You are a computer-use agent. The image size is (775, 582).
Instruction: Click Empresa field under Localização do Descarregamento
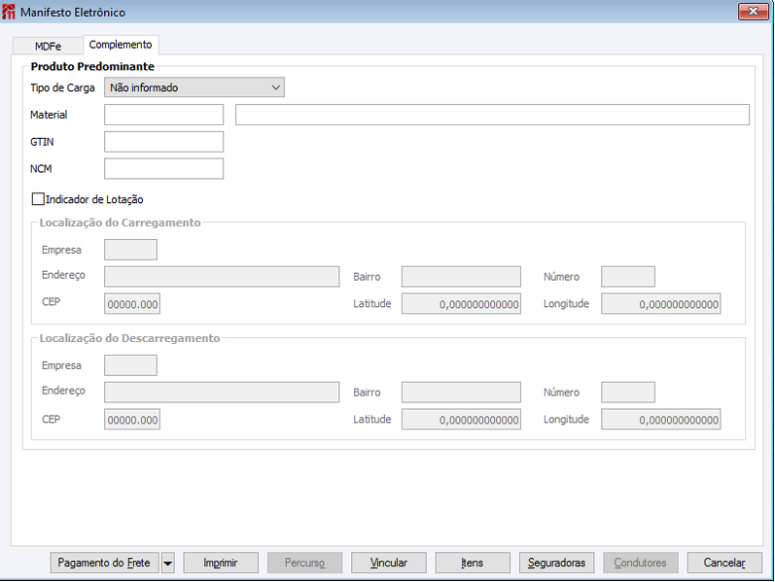pyautogui.click(x=130, y=365)
